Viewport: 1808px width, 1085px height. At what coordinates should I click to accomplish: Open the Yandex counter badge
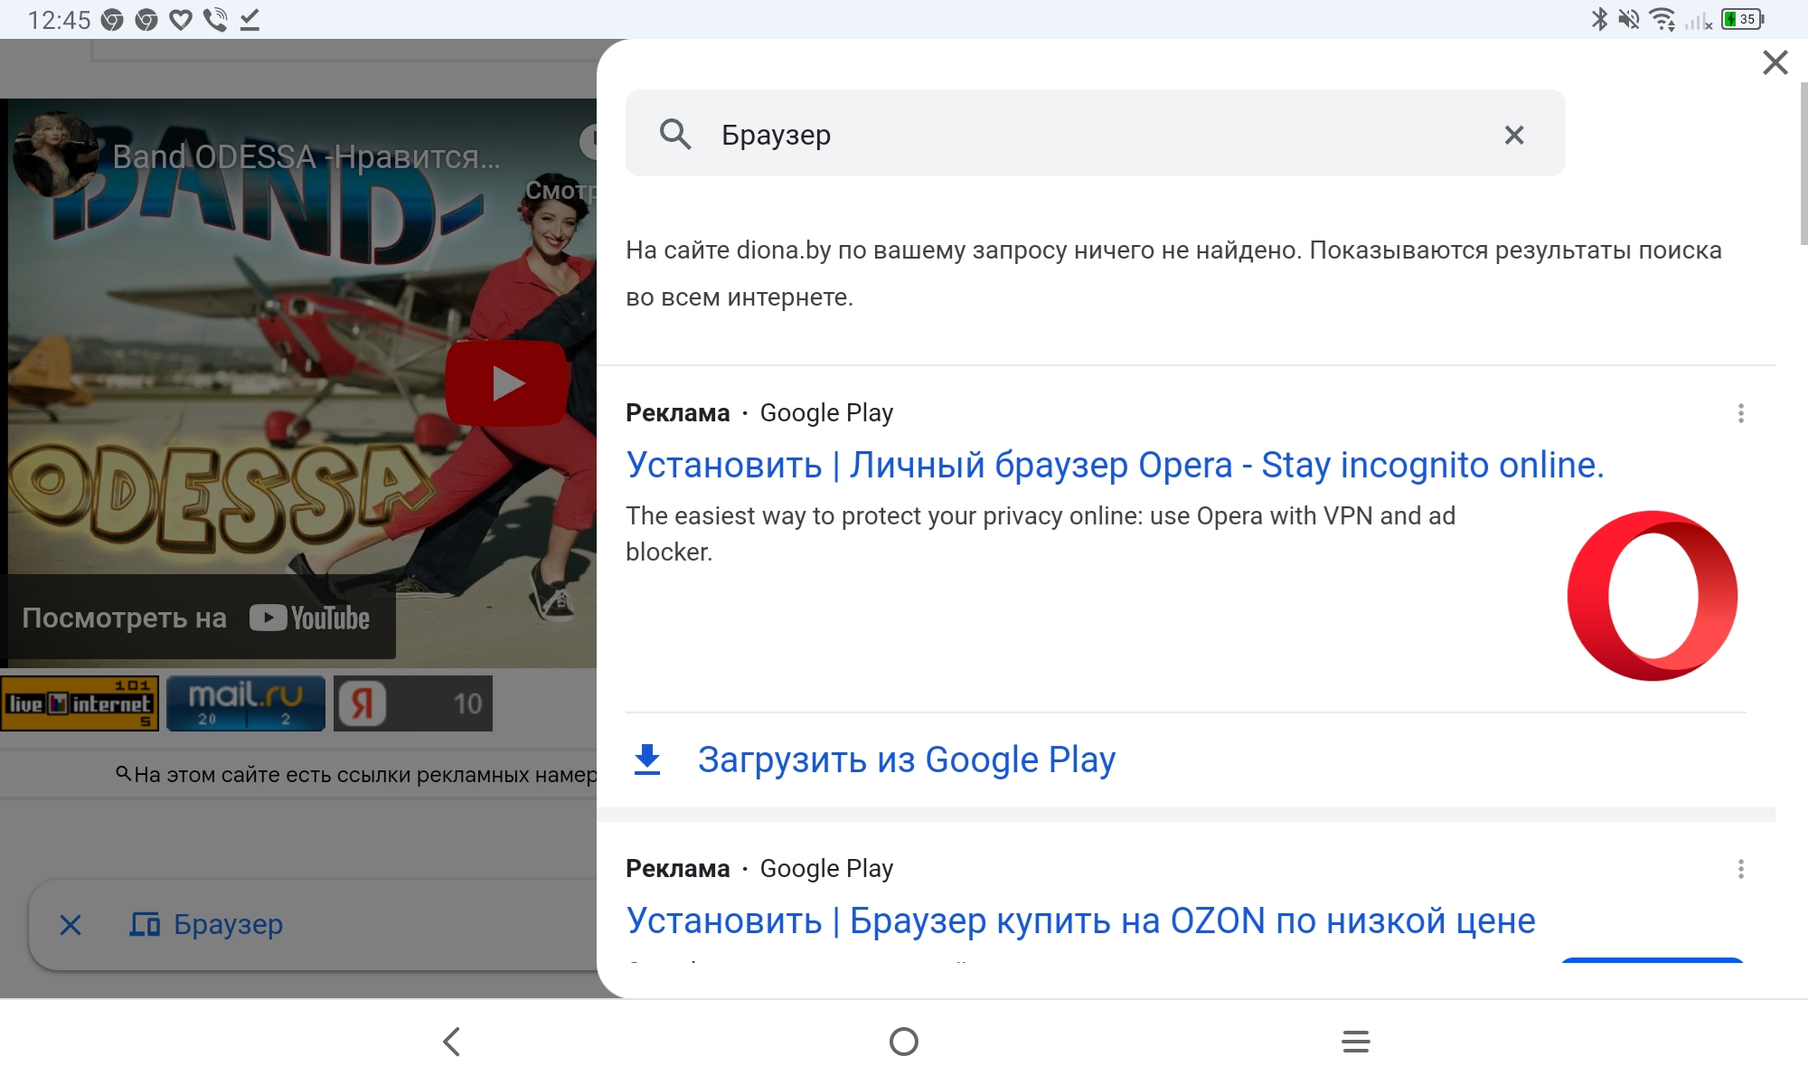[x=413, y=703]
